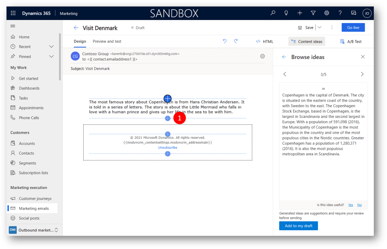Click the advanced find filter icon
The height and width of the screenshot is (249, 387).
[x=313, y=13]
